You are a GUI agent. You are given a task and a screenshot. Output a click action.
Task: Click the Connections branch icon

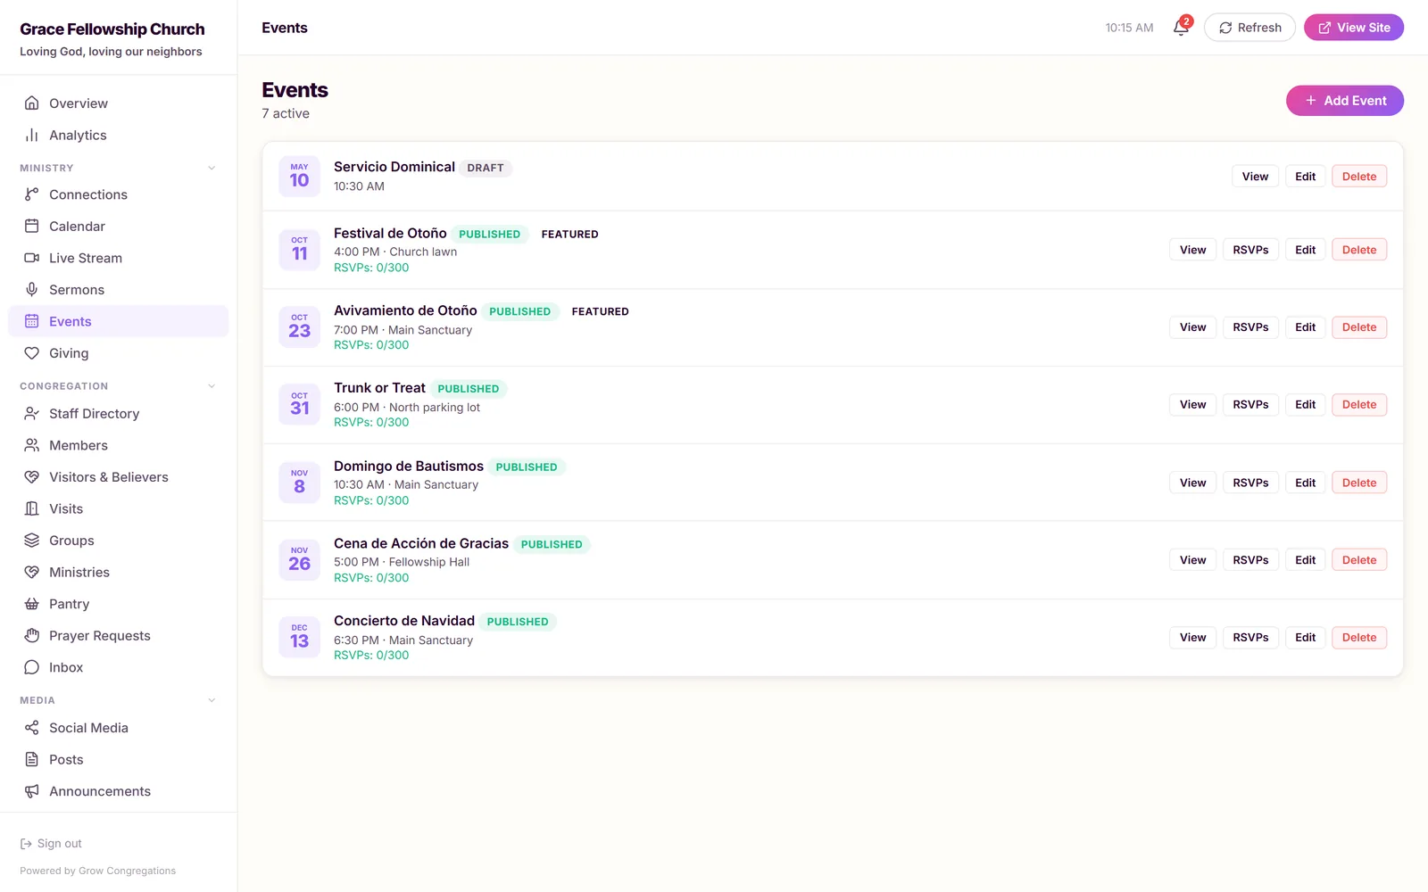32,194
